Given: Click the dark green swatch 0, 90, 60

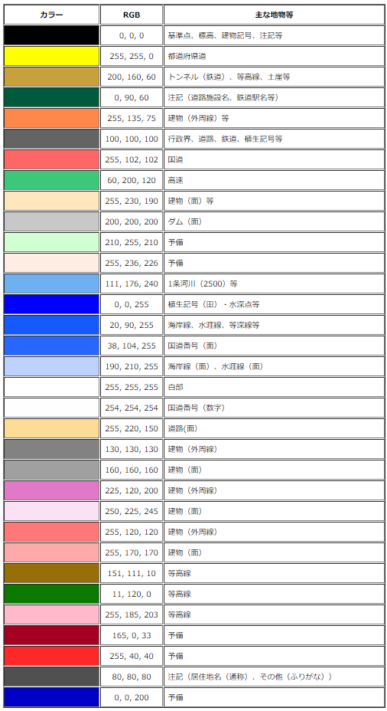Looking at the screenshot, I should (51, 97).
